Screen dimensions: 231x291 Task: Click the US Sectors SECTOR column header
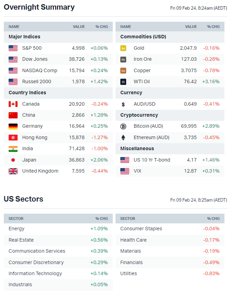coord(16,219)
